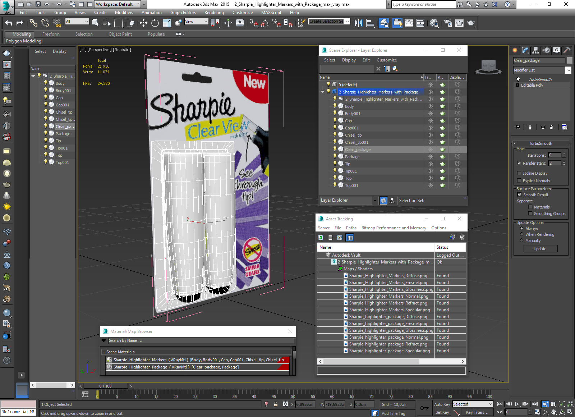Click the object color swatch next to Clear_package
Screen dimensions: 575x417
(569, 60)
